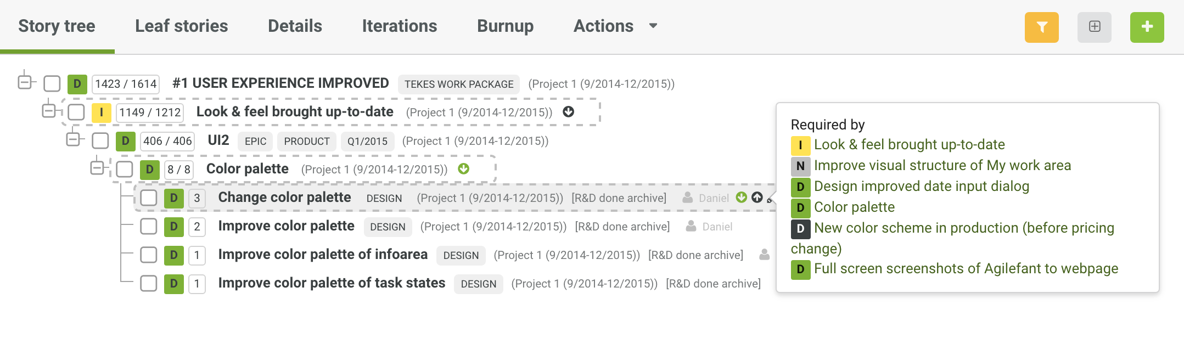Select the checkbox beside UI2 epic
Screen dimensions: 1184x338
pos(100,141)
